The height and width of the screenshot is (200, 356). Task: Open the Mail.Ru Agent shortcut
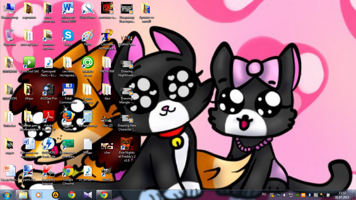pos(88,67)
